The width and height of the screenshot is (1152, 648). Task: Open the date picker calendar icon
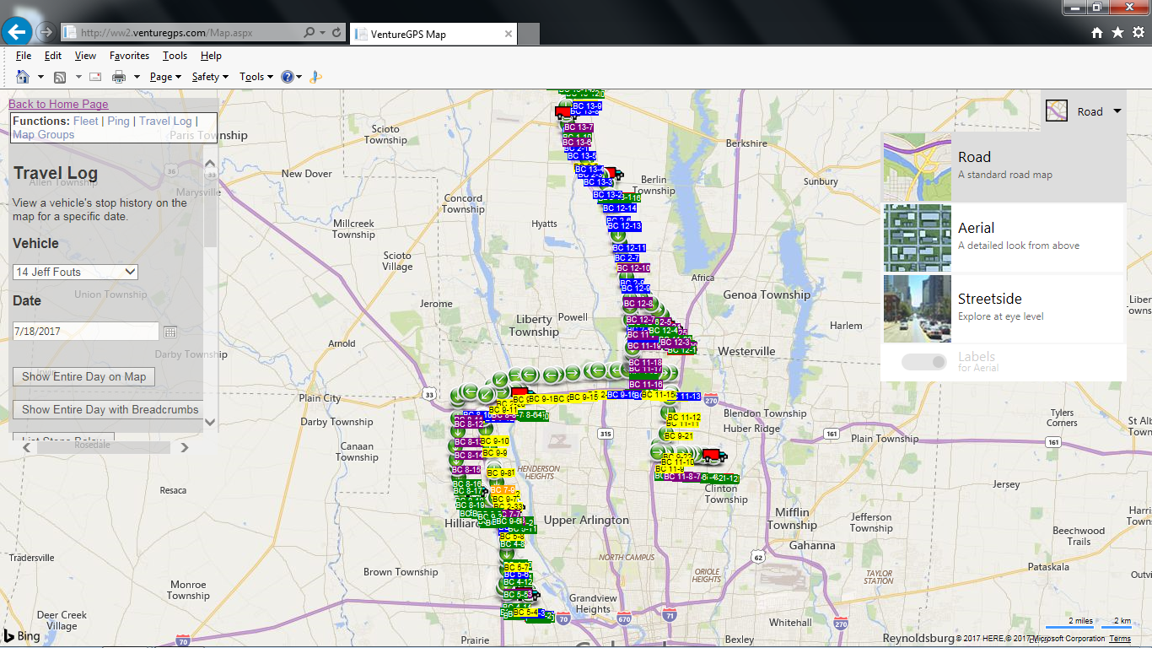(170, 332)
